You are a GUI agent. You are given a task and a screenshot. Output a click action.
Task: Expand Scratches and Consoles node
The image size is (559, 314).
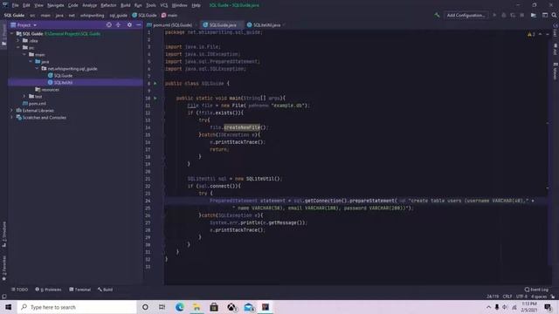click(11, 117)
